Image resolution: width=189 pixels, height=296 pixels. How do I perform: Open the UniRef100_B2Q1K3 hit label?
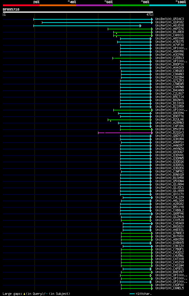pos(170,132)
